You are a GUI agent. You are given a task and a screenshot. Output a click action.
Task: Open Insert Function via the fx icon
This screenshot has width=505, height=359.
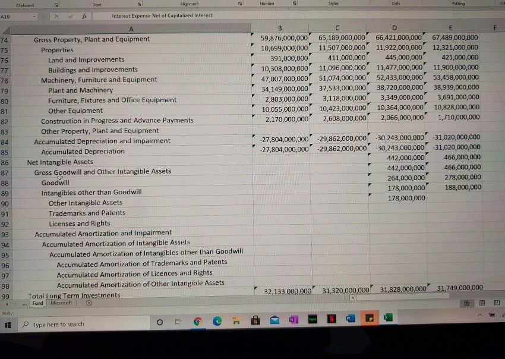tap(84, 16)
